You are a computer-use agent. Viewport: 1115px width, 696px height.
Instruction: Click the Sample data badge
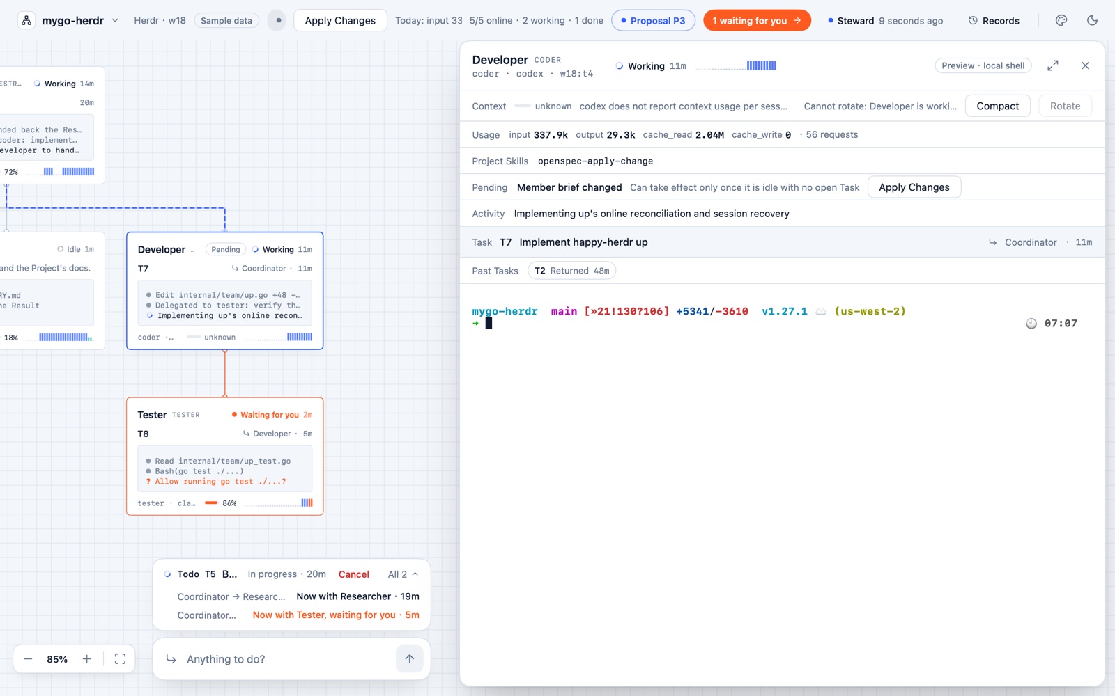pos(226,20)
